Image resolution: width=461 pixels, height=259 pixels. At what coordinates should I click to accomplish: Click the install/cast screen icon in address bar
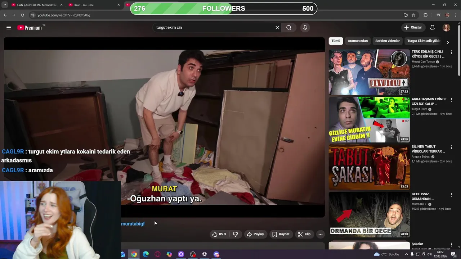(406, 15)
